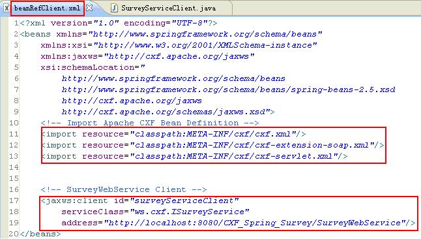Screen dimensions: 421x239
Task: Click the closing beans tag on line 20
Action: (40, 234)
